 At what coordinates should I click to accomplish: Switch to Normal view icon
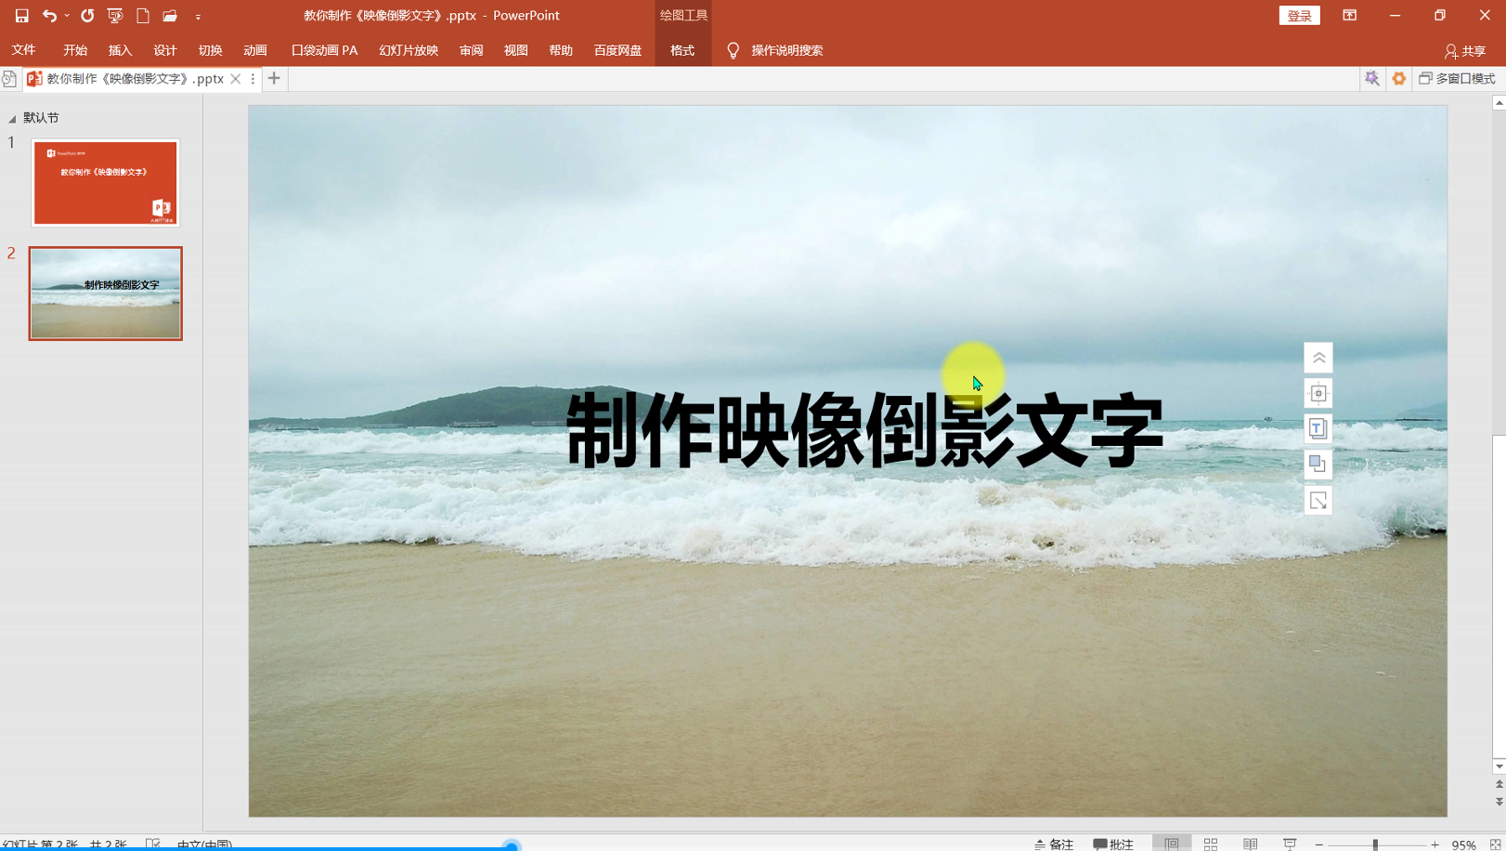point(1172,844)
